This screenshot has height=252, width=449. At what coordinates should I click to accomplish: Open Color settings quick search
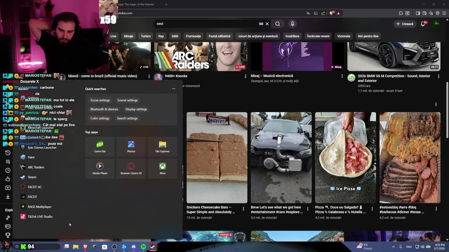pyautogui.click(x=100, y=118)
